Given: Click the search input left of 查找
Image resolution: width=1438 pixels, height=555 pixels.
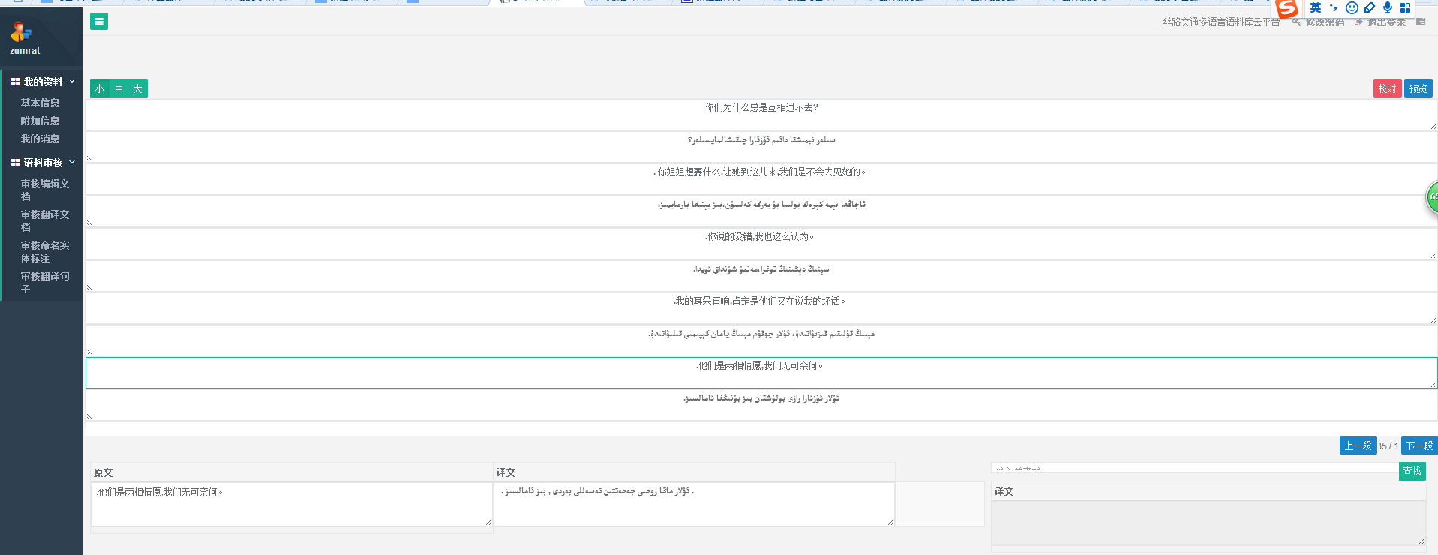Looking at the screenshot, I should [x=1195, y=468].
